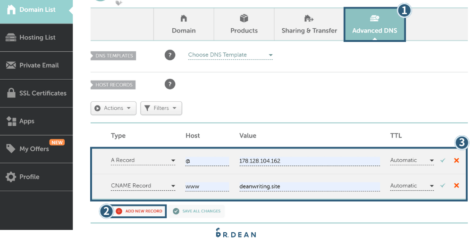472x245 pixels.
Task: Open the Filters dropdown
Action: 161,108
